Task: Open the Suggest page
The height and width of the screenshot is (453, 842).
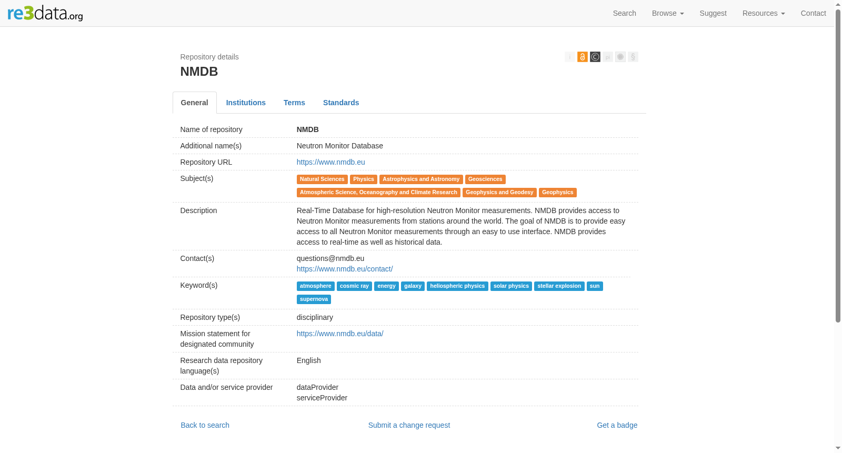Action: [713, 13]
